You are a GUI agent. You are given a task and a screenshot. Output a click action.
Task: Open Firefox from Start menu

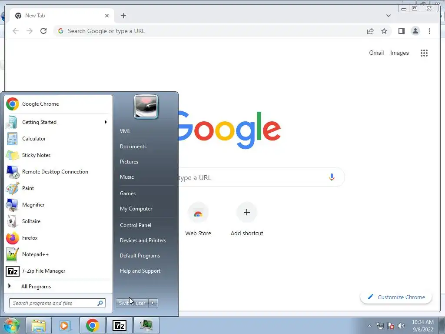[x=58, y=238]
